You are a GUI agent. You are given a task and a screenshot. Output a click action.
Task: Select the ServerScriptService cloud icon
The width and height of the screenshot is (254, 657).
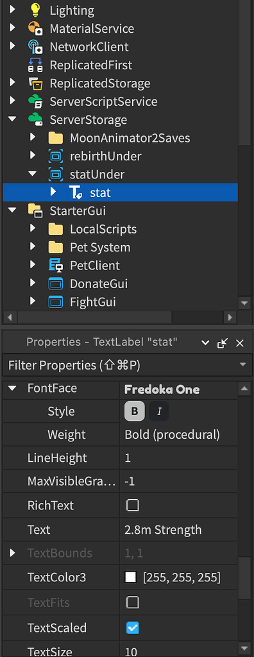(35, 101)
